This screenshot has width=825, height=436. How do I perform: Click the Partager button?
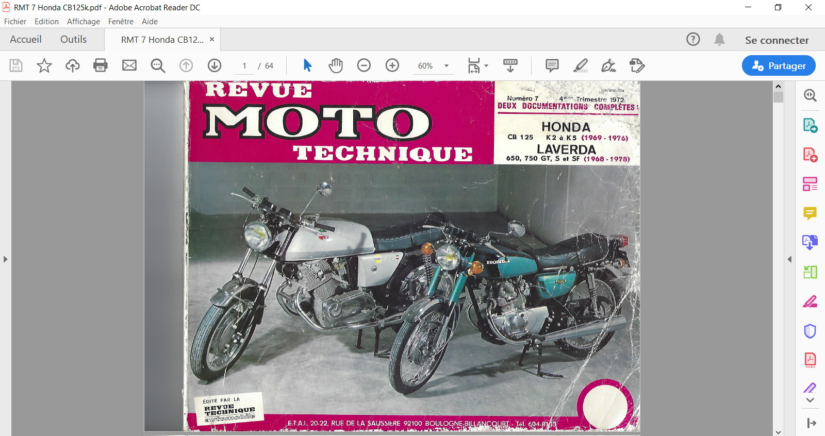coord(779,65)
